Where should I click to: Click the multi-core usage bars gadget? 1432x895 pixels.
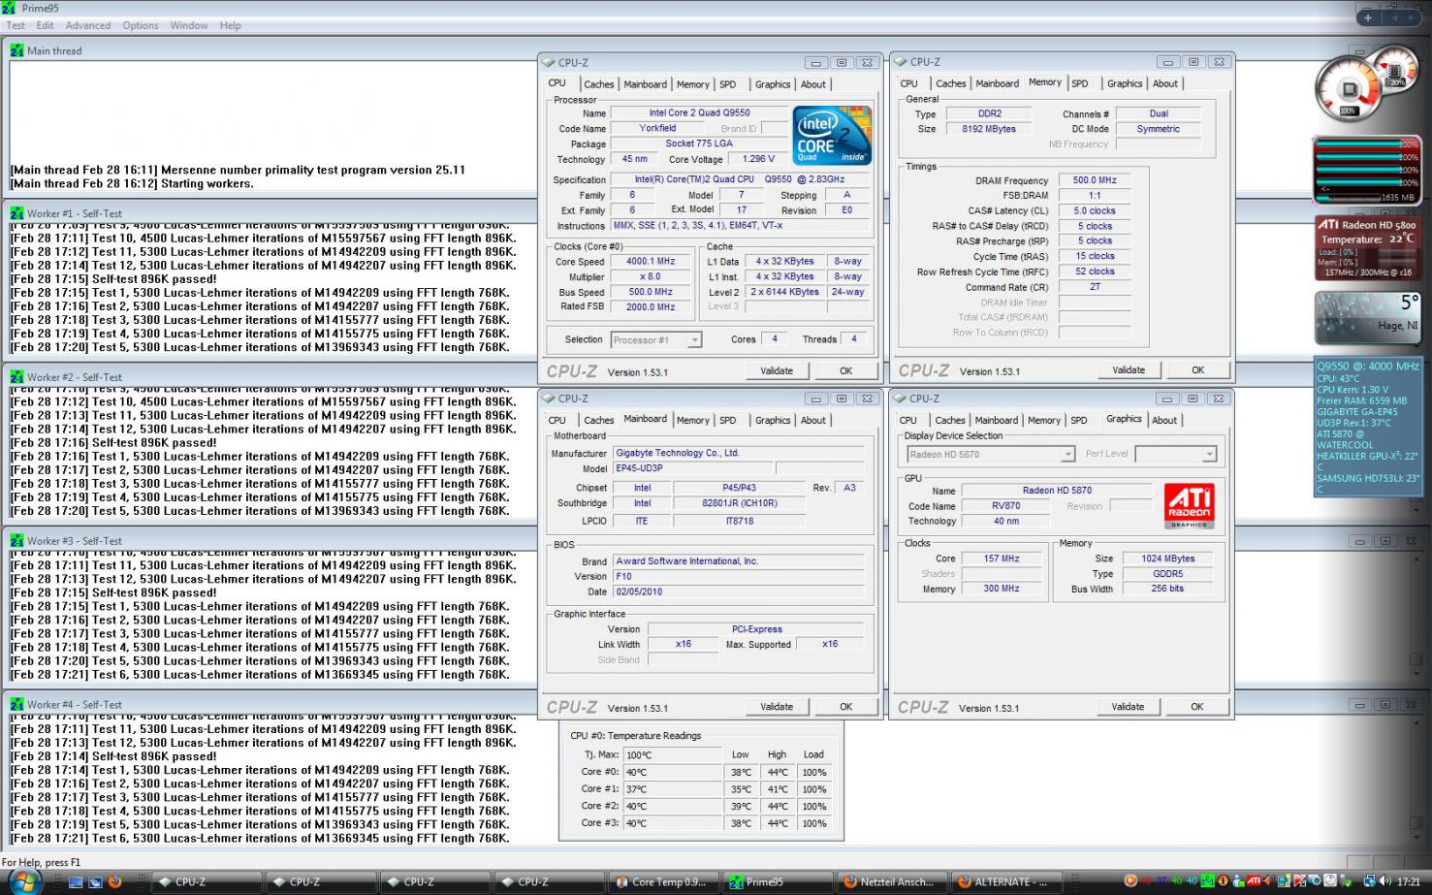coord(1367,170)
